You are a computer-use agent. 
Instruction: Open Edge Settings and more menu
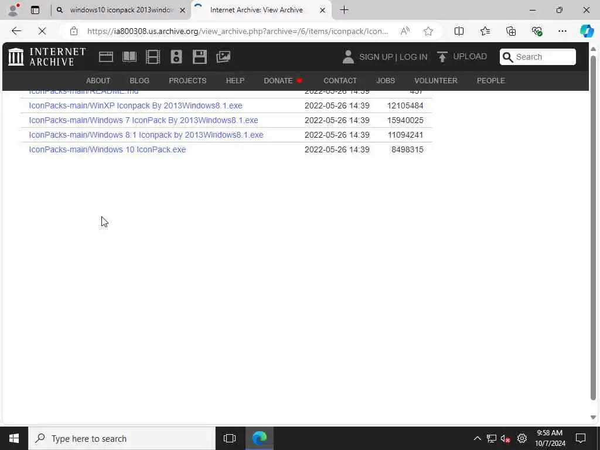[562, 31]
